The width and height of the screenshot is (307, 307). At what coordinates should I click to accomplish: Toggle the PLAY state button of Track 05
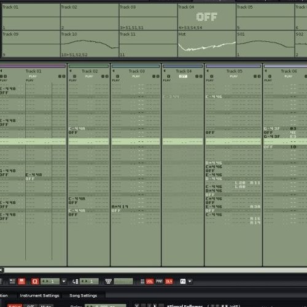pyautogui.click(x=234, y=76)
